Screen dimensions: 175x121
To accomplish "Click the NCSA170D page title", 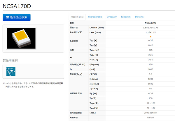I will [x=17, y=6].
